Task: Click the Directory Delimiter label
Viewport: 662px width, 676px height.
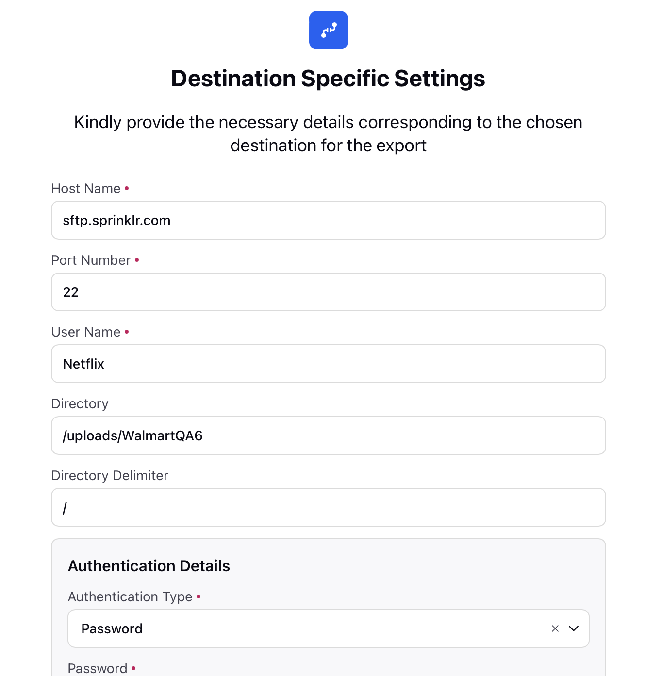Action: point(110,475)
